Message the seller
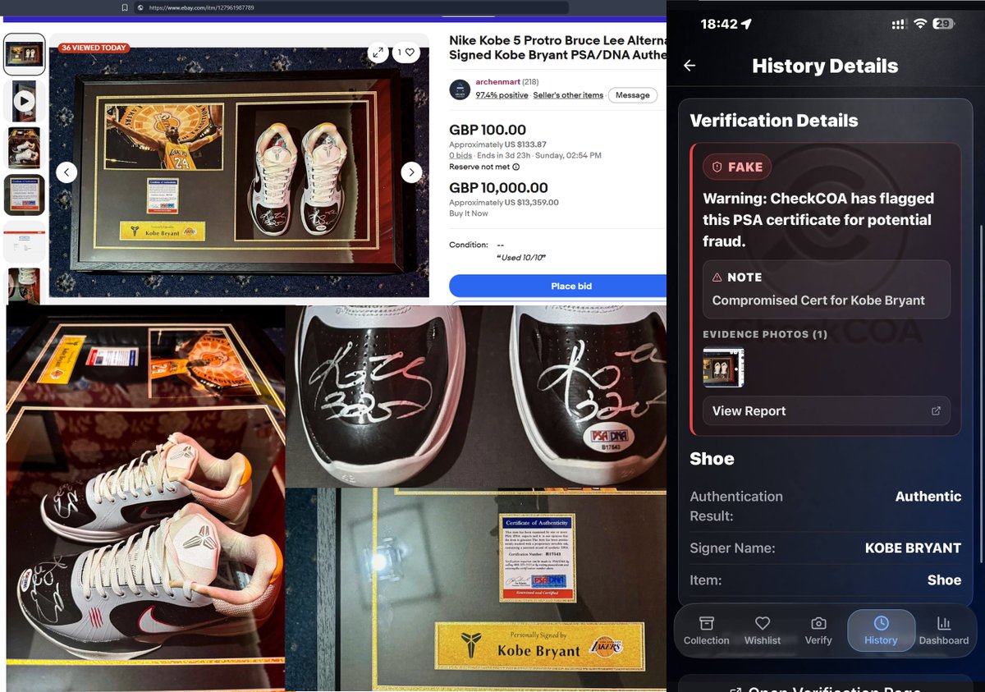The image size is (985, 692). pos(633,95)
